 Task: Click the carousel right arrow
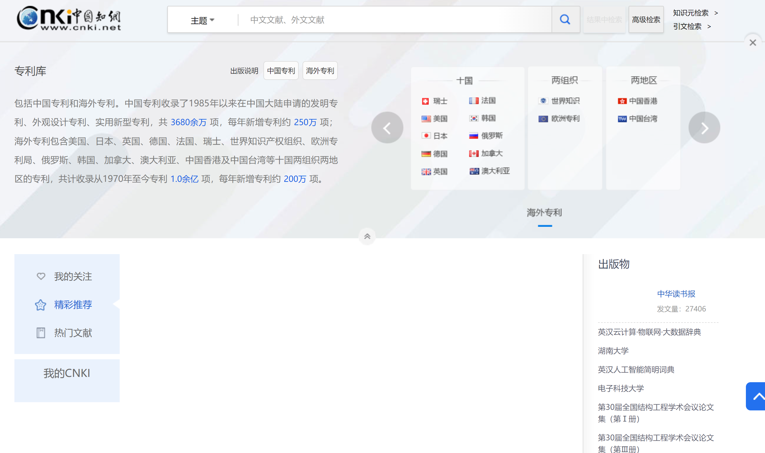click(x=704, y=127)
